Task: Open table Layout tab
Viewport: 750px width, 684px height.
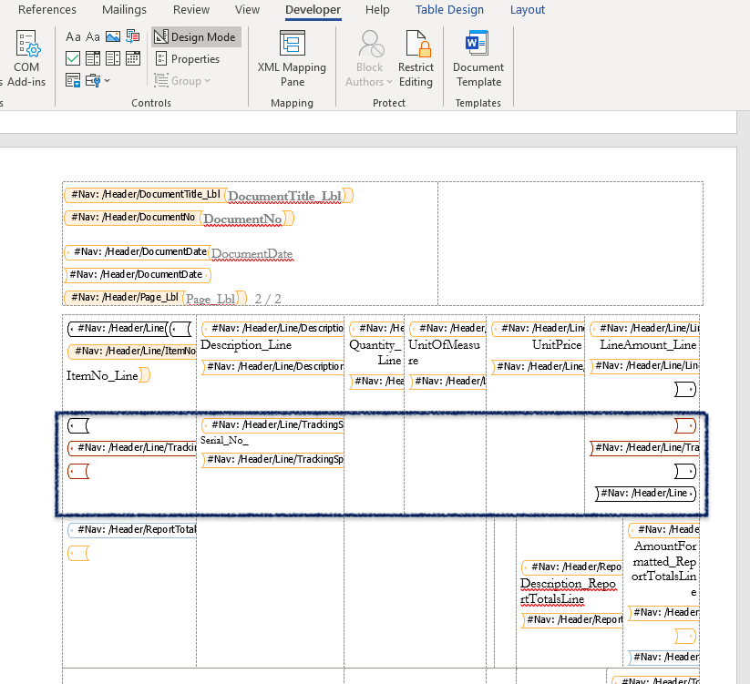Action: tap(527, 9)
